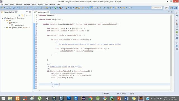
Task: Select the Java EE perspective button
Action: (x=173, y=8)
